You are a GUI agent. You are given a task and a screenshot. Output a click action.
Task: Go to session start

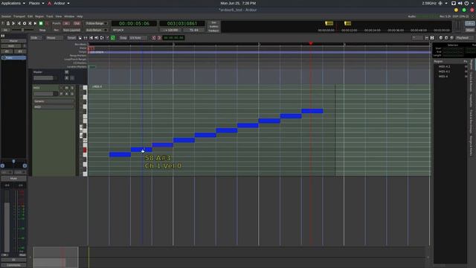tap(13, 23)
